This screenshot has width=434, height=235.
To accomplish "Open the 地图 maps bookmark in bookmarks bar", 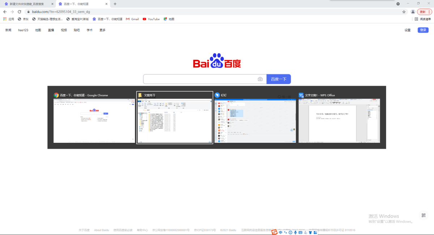I will pyautogui.click(x=169, y=19).
